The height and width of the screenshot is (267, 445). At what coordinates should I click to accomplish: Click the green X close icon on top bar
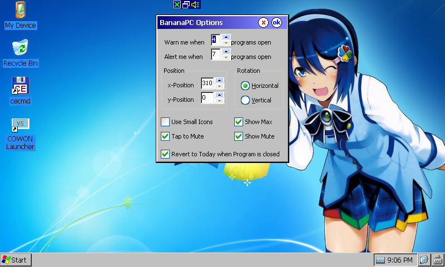tap(176, 4)
